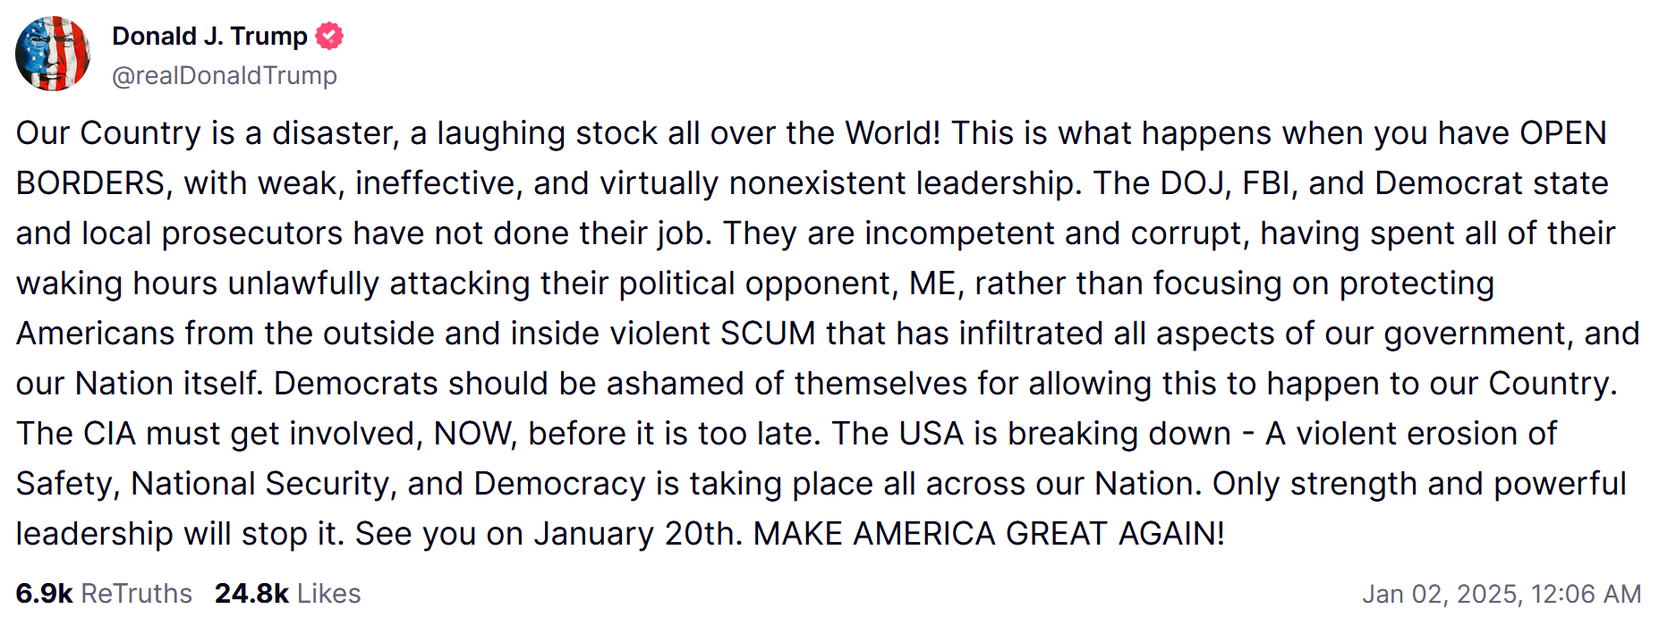The width and height of the screenshot is (1659, 626).
Task: View the 6.9k ReTruths count
Action: (x=44, y=594)
